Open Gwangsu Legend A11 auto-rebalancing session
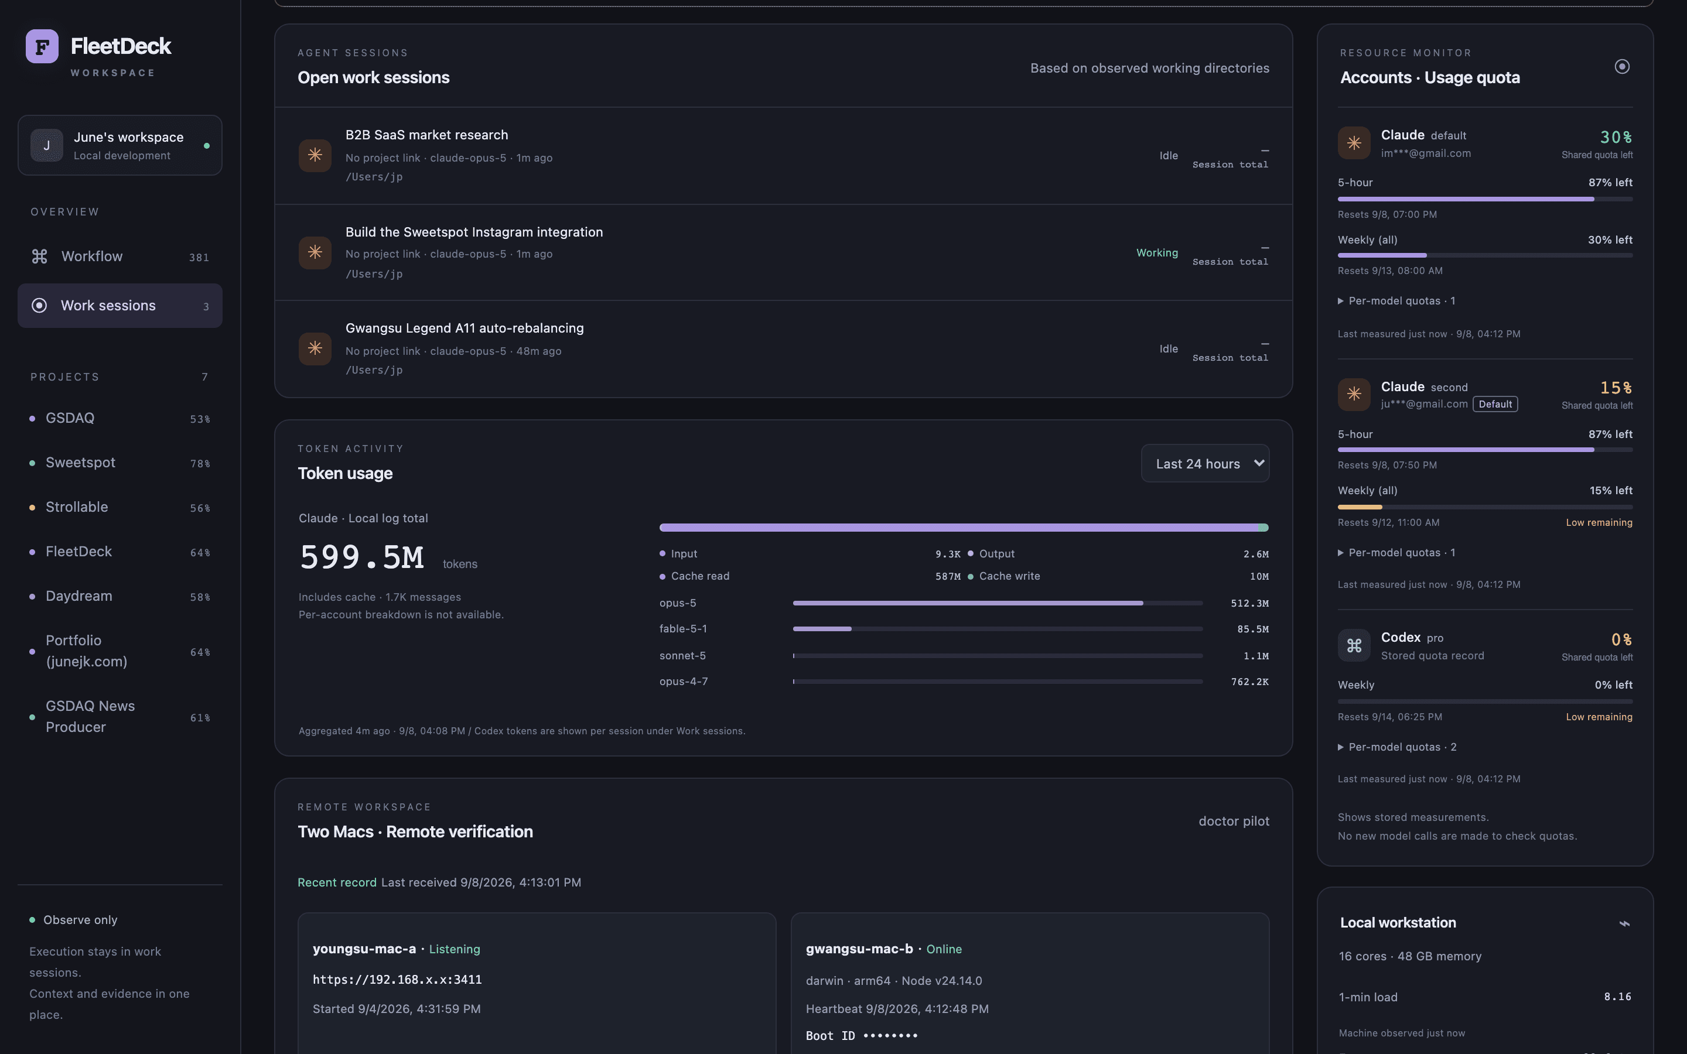The image size is (1687, 1054). point(784,348)
